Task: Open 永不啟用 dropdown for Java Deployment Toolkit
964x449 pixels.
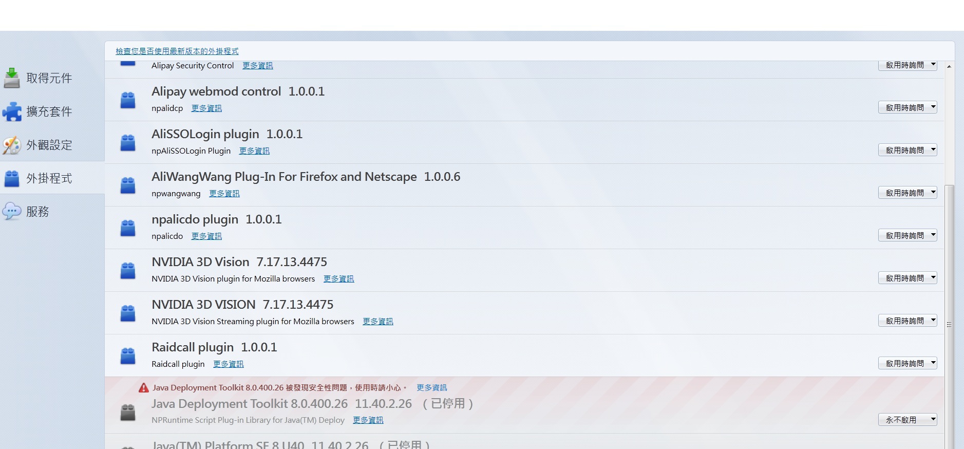Action: click(908, 420)
